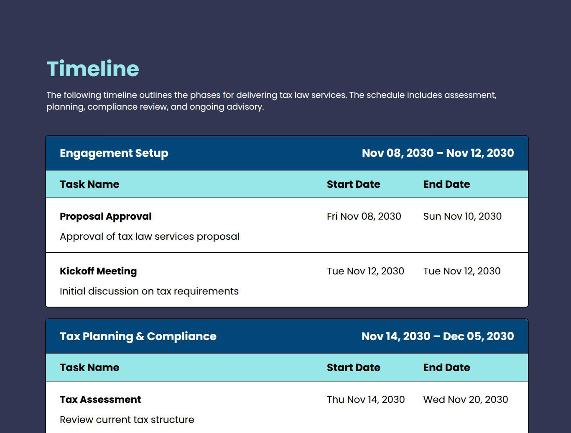Select the Engagement Setup section title
The height and width of the screenshot is (433, 571).
coord(114,153)
